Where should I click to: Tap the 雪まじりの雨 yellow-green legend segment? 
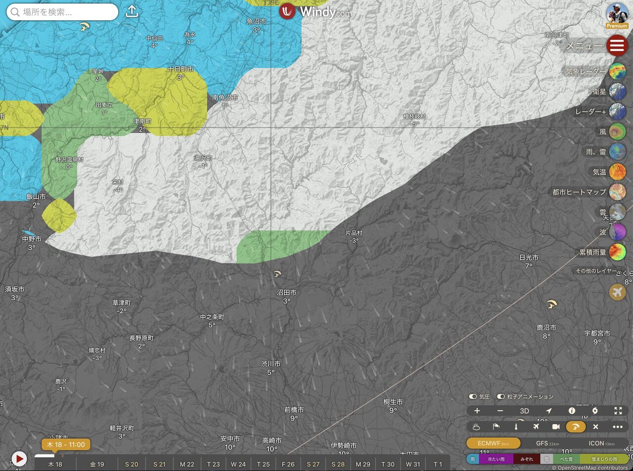click(604, 459)
